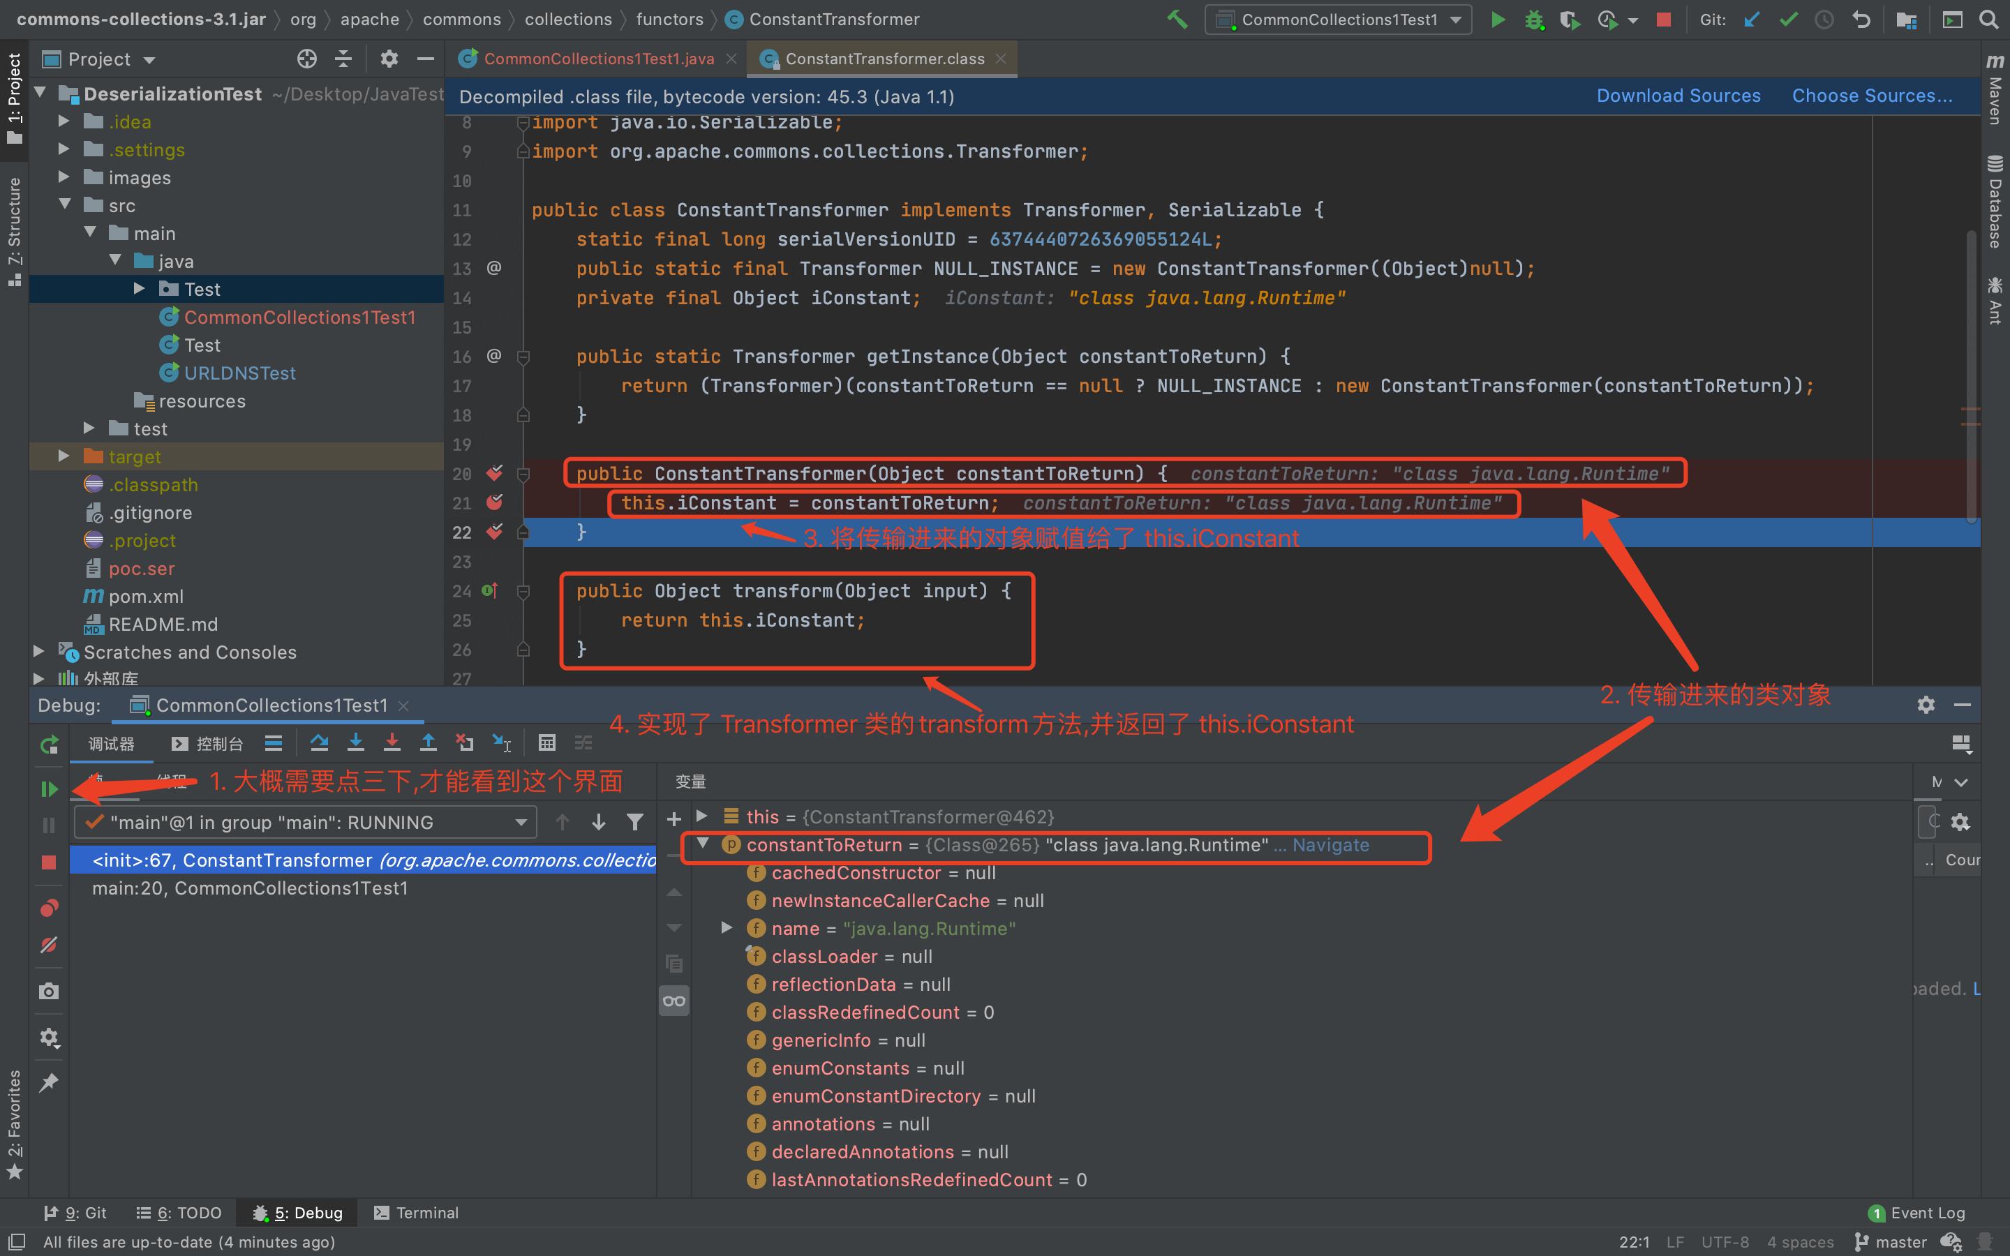
Task: Click the red Stop debugging icon
Action: tap(49, 862)
